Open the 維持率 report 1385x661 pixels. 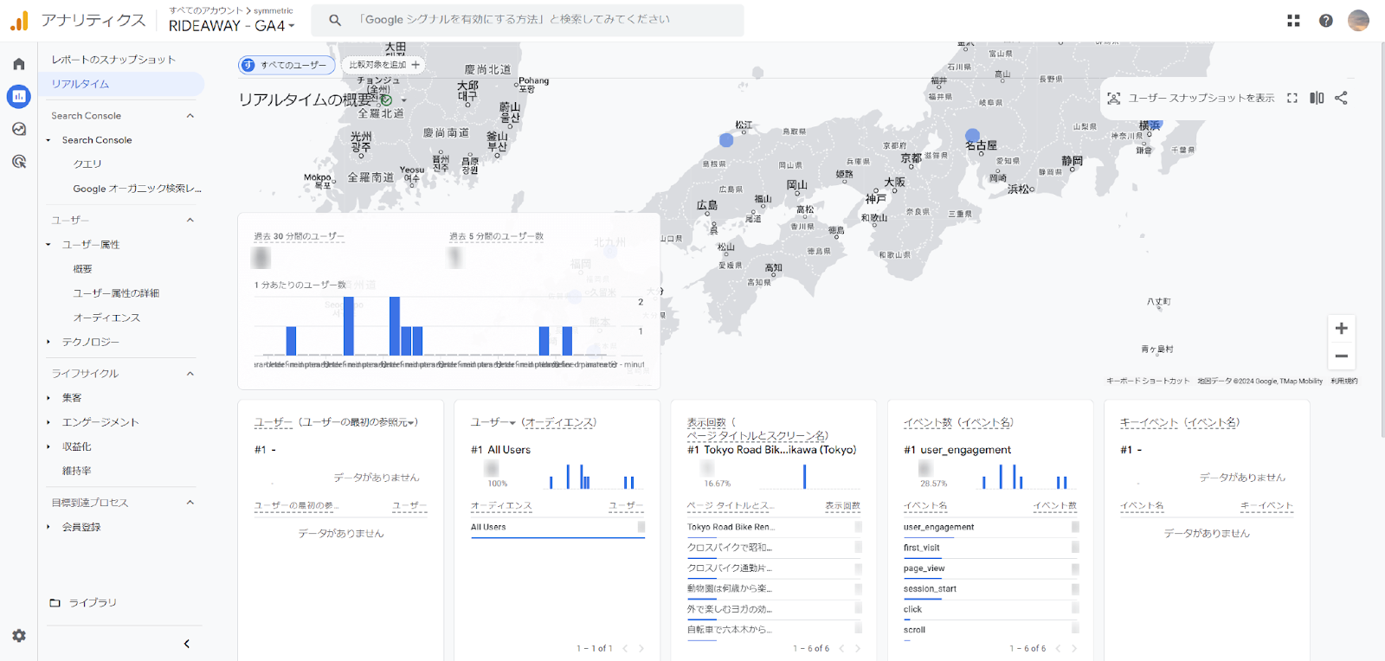76,471
